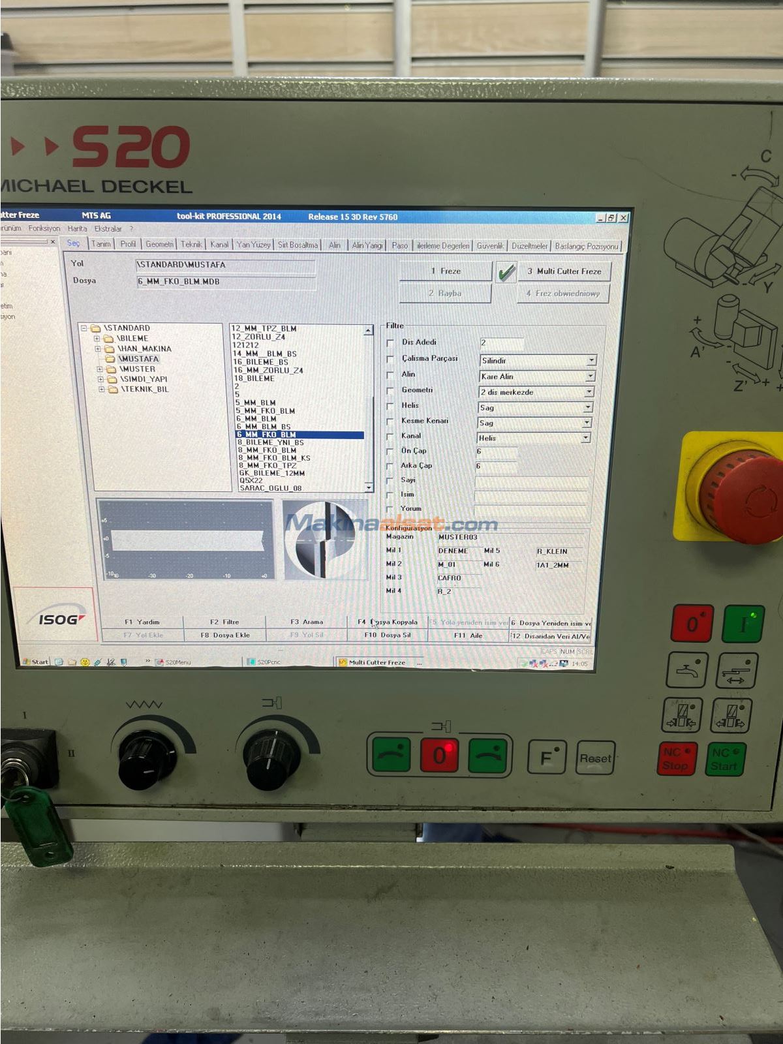783x1044 pixels.
Task: Open the Teknik tab
Action: point(191,244)
